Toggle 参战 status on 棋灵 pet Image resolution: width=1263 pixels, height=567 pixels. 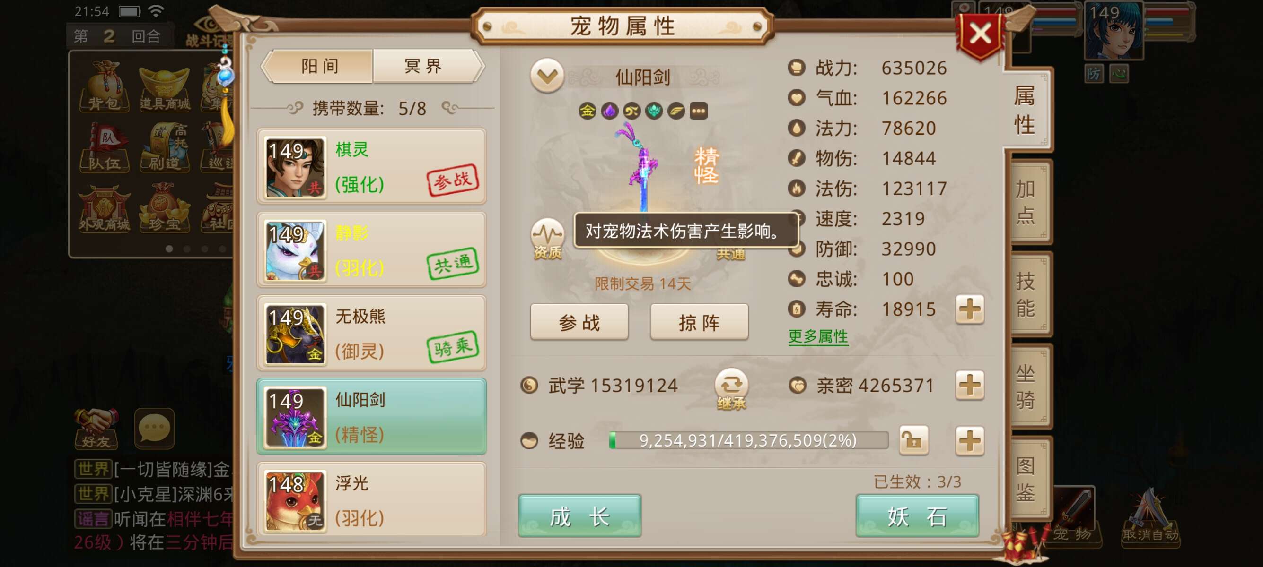[x=453, y=180]
